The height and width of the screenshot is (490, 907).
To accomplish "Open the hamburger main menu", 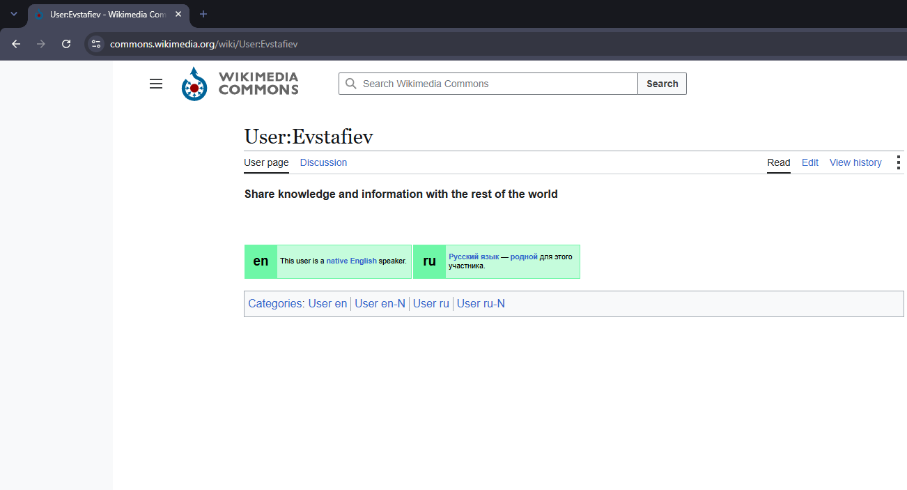I will (156, 84).
